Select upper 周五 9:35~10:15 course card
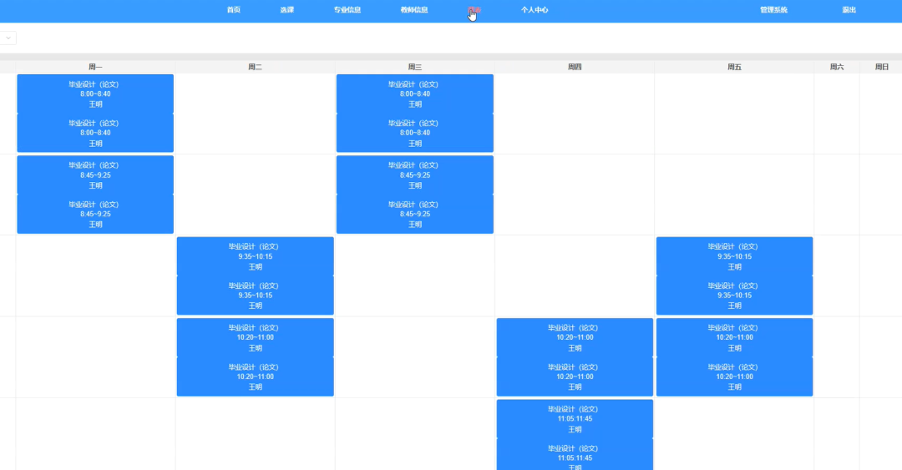The image size is (902, 470). (x=735, y=256)
